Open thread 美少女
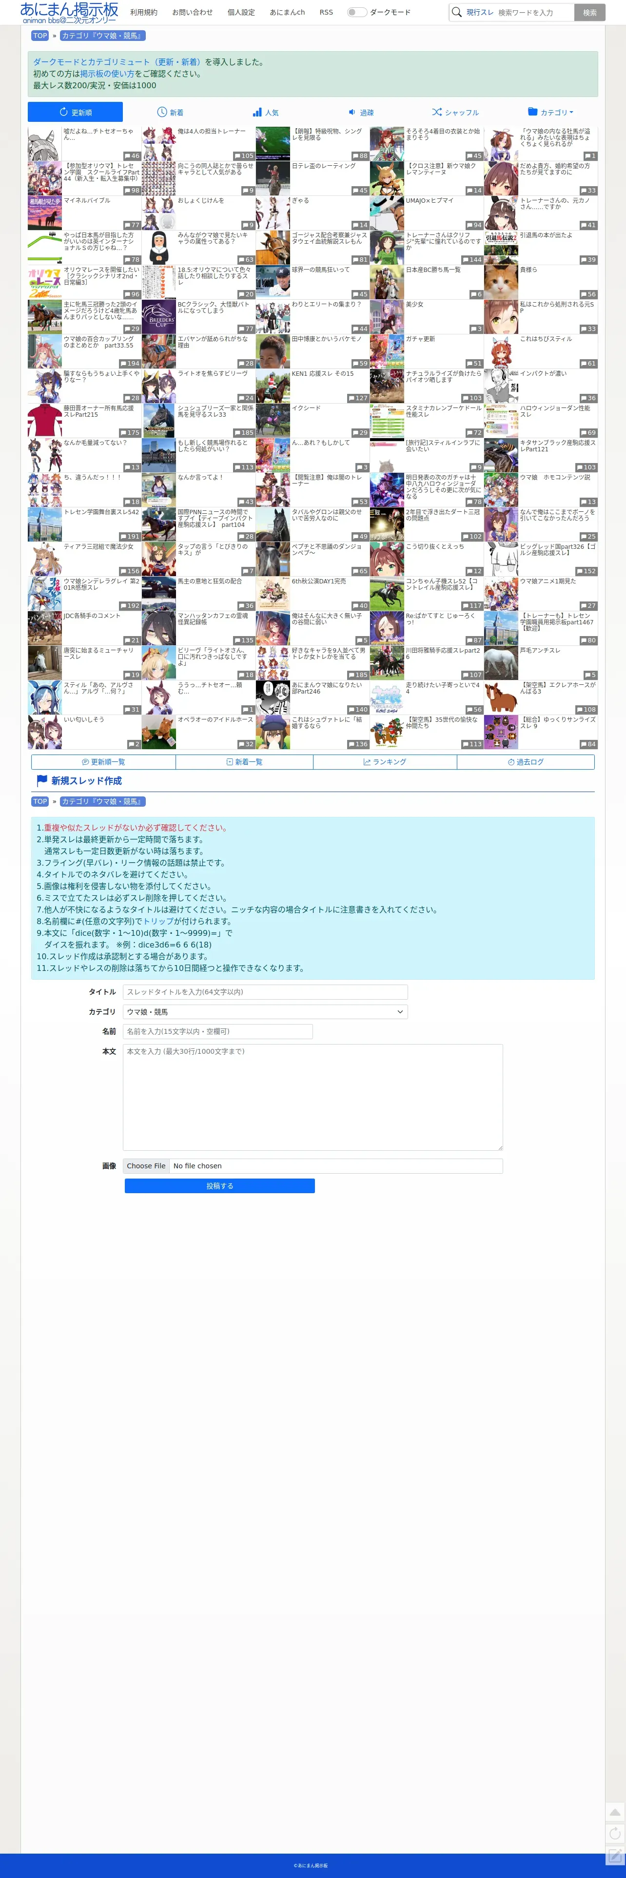Image resolution: width=626 pixels, height=1878 pixels. (427, 316)
